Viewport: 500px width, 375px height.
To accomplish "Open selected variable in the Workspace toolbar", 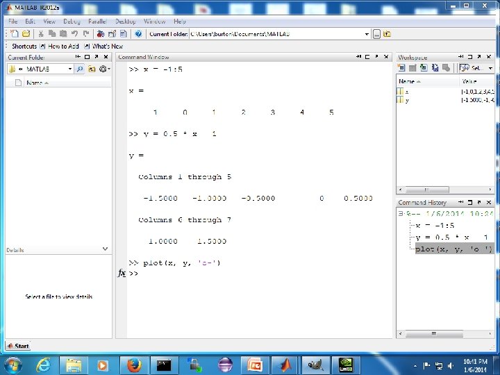I will coord(412,67).
